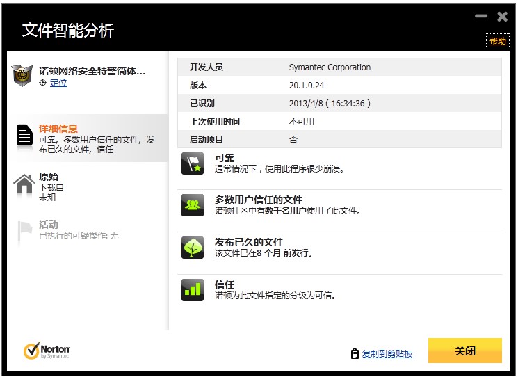Screen dimensions: 518x377
Task: Click the 复制到剪贴板 link
Action: coord(387,353)
